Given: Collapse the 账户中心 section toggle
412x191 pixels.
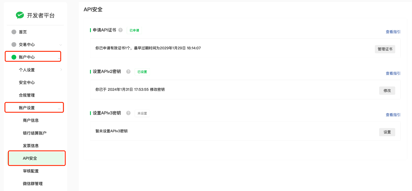Looking at the screenshot, I should tap(59, 58).
